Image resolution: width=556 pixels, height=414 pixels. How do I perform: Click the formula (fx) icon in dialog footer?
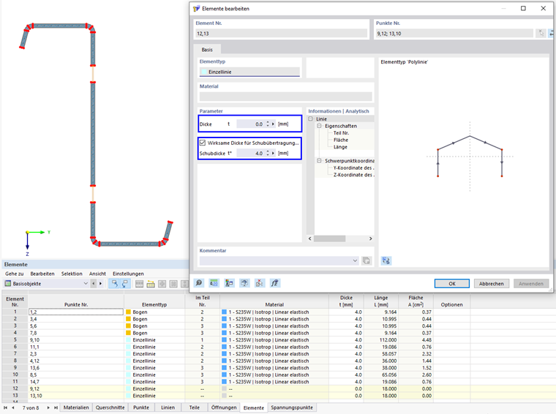[x=275, y=283]
